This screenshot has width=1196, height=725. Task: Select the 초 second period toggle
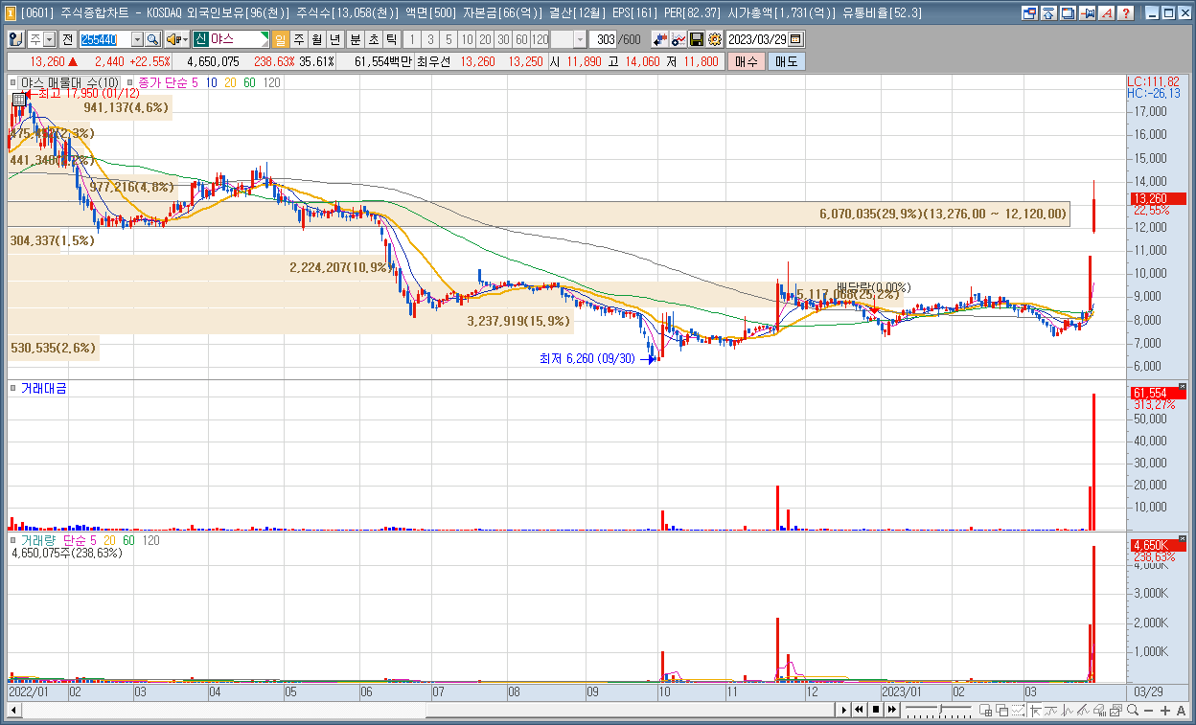(374, 39)
